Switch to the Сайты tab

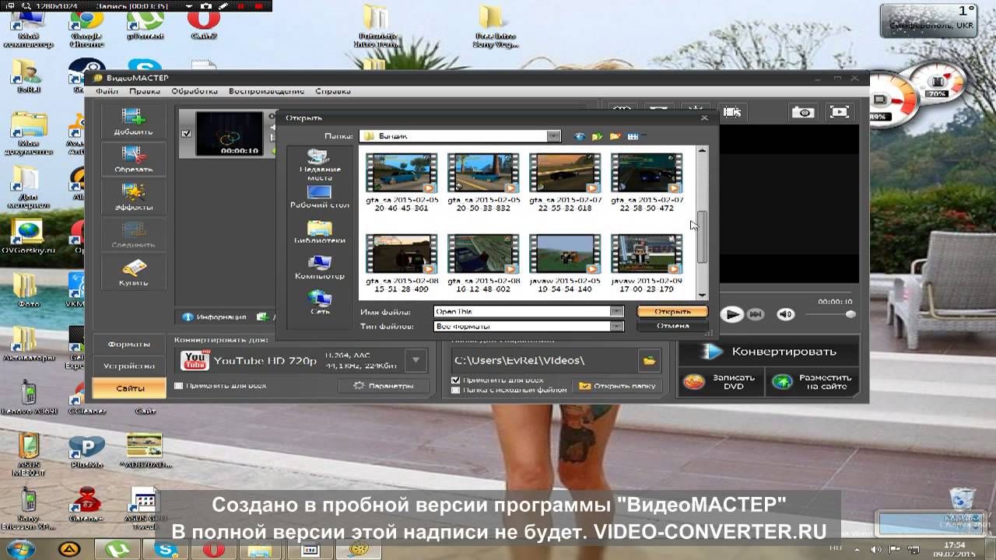click(x=129, y=387)
